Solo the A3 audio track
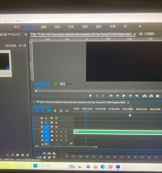Image resolution: width=162 pixels, height=173 pixels. [x=61, y=140]
